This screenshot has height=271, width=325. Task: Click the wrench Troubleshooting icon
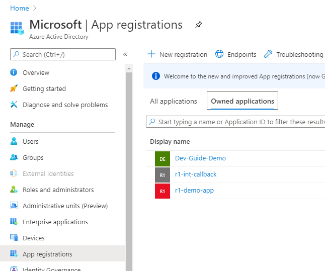point(268,54)
